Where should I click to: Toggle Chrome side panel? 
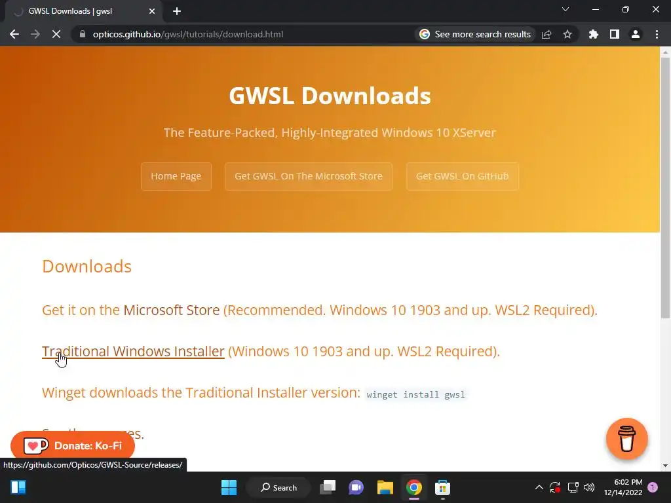point(615,34)
